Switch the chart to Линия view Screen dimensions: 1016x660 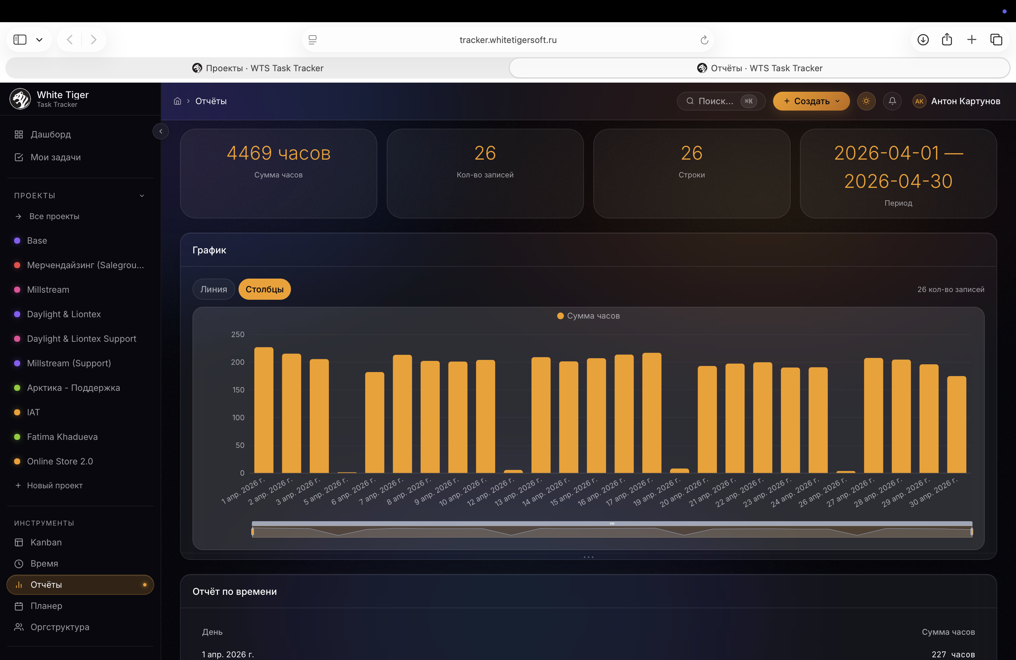point(213,289)
